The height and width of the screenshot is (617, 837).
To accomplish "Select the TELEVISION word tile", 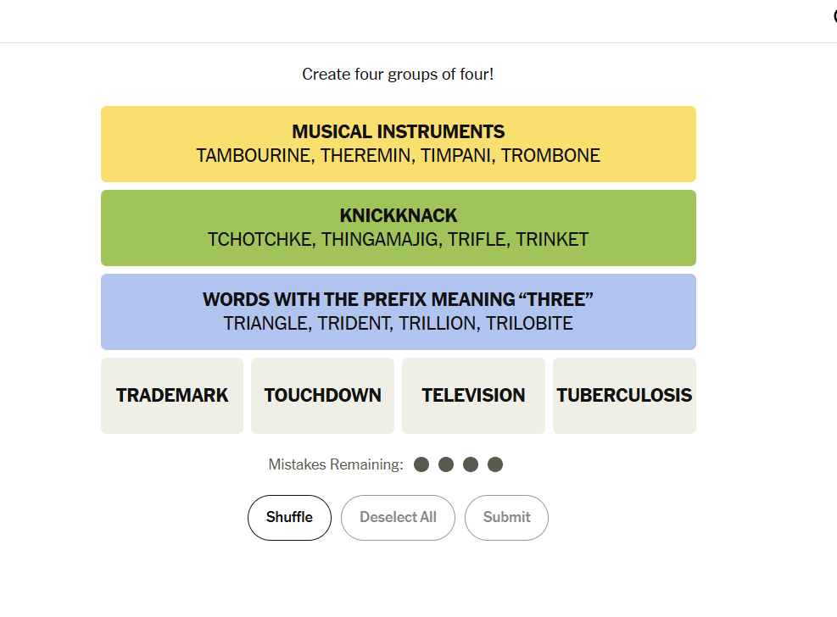I will pyautogui.click(x=473, y=395).
